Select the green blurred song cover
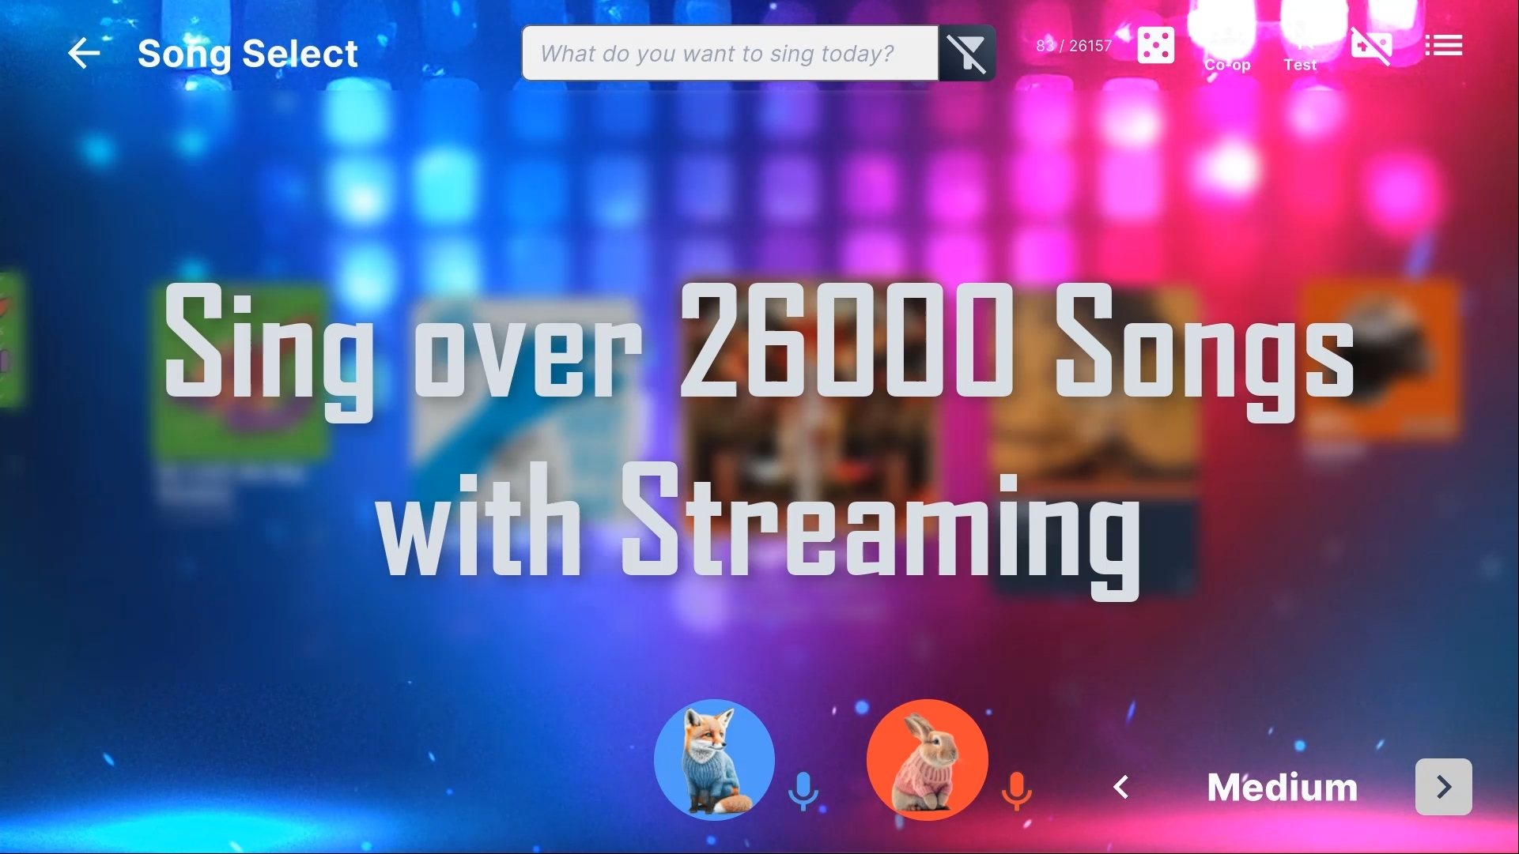The image size is (1519, 854). coord(241,371)
